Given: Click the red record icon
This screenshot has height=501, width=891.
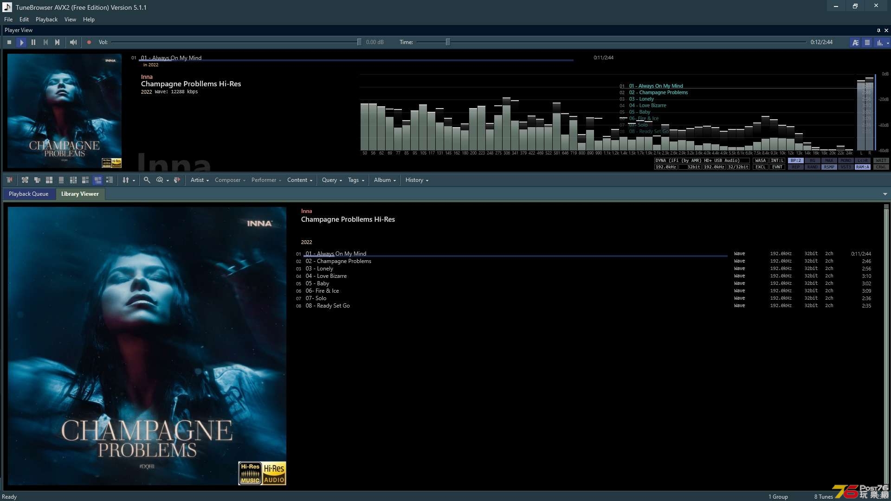Looking at the screenshot, I should (x=89, y=42).
